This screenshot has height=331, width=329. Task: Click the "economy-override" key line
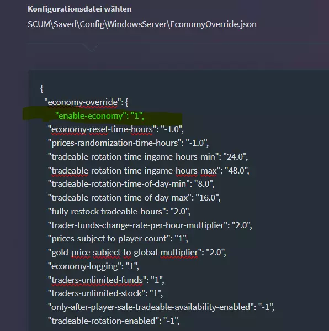(x=86, y=102)
